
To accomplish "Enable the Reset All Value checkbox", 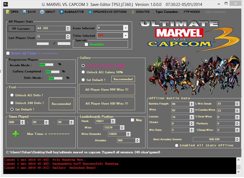I will [8, 53].
